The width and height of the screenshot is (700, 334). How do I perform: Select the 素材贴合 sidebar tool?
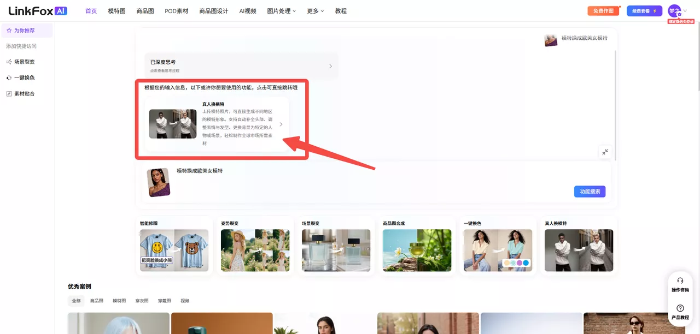[x=24, y=93]
